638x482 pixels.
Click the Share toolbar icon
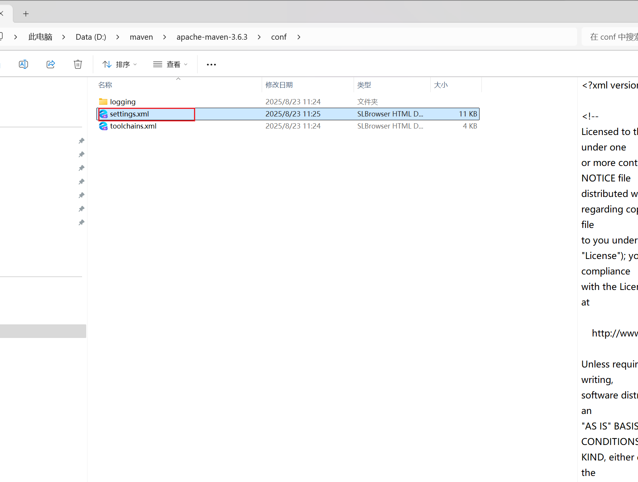coord(51,64)
